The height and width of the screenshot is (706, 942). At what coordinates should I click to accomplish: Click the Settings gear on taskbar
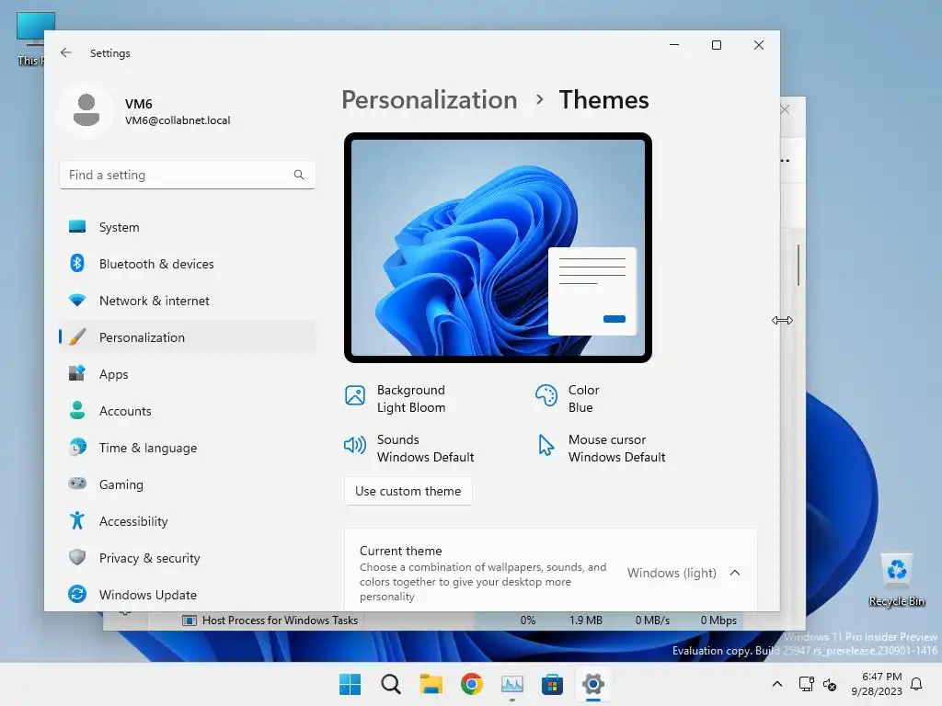(593, 684)
